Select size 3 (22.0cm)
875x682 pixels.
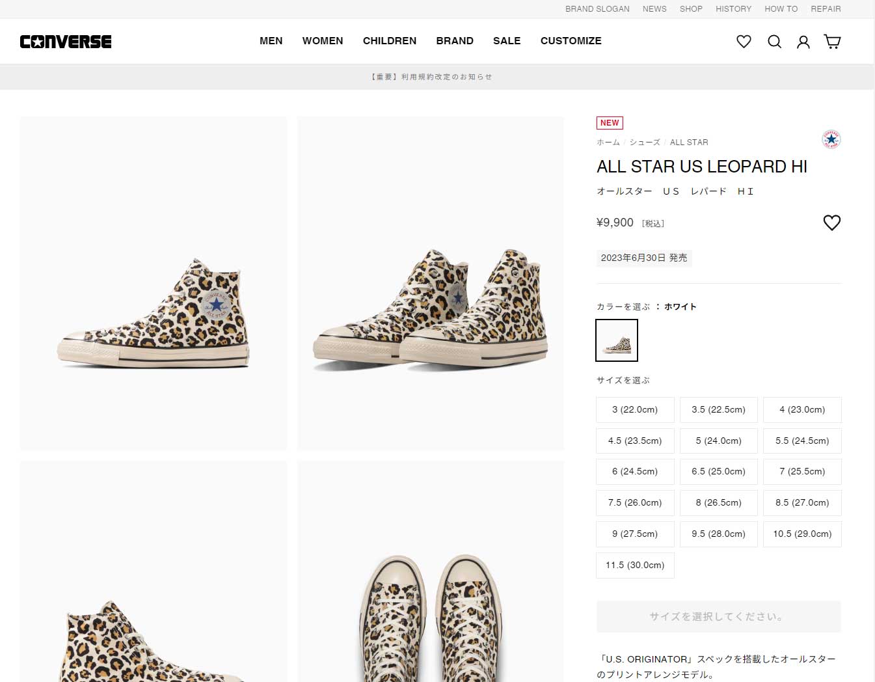pyautogui.click(x=635, y=409)
